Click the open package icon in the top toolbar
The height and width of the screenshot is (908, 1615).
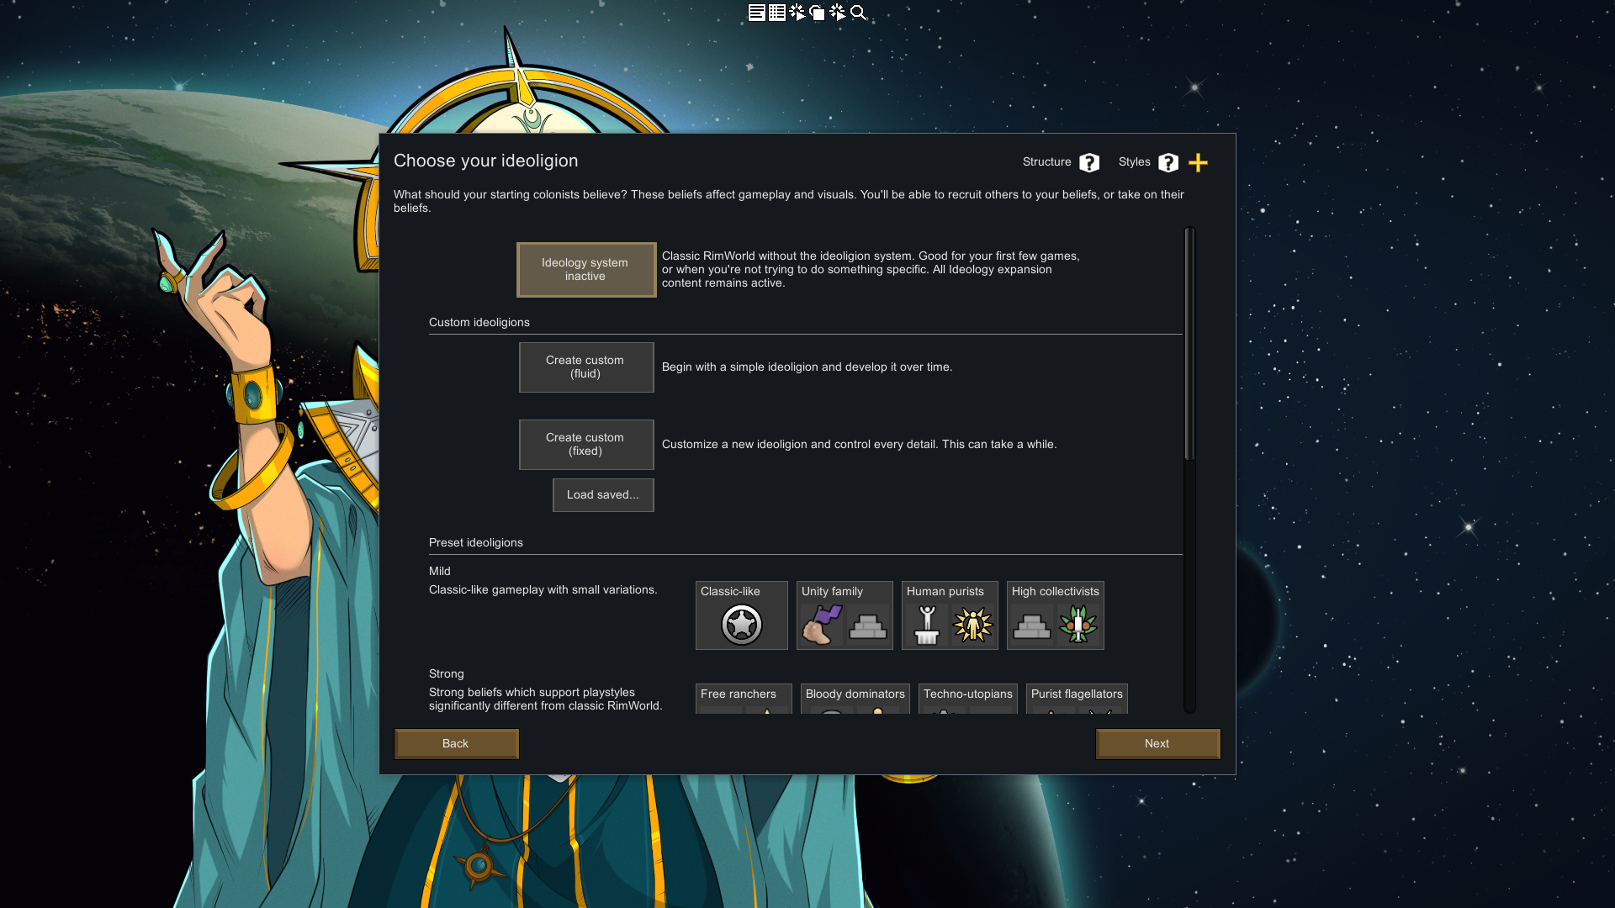coord(818,13)
